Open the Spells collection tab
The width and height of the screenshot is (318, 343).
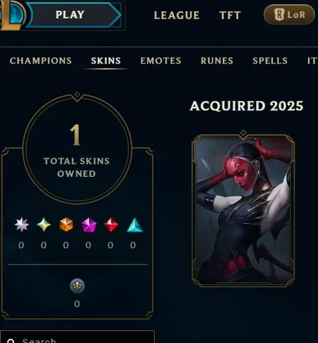(270, 61)
